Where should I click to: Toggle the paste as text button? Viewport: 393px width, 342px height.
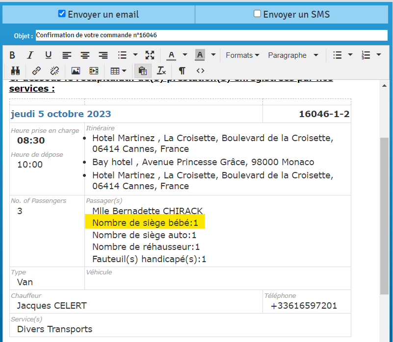[143, 71]
